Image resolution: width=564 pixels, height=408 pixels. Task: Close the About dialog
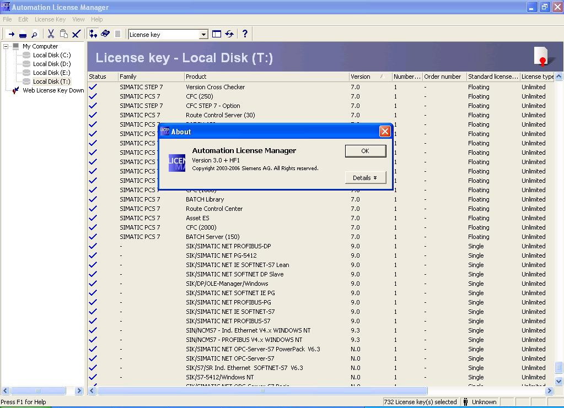[x=385, y=132]
